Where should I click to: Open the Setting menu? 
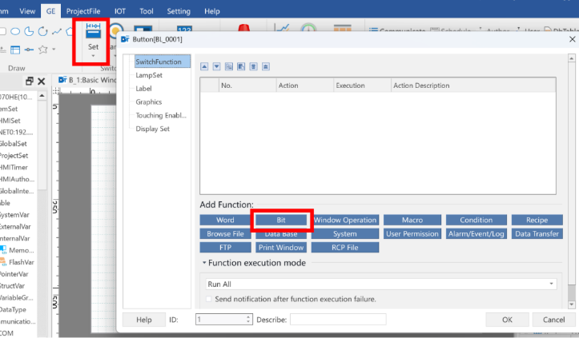point(179,11)
